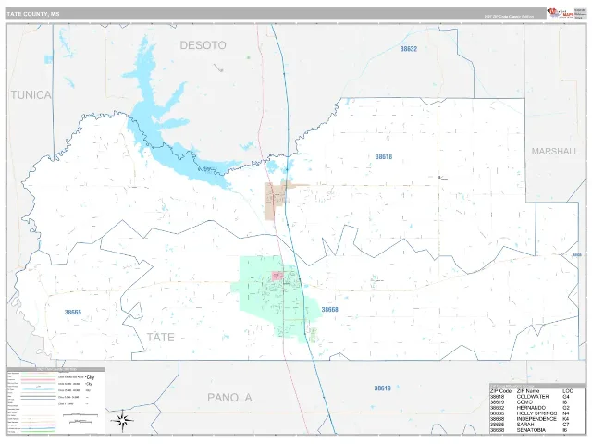Click the C7 location cell for Sarah
The image size is (592, 444).
[565, 425]
